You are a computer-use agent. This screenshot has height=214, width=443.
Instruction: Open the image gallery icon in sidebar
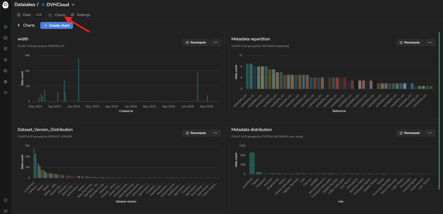(5, 38)
